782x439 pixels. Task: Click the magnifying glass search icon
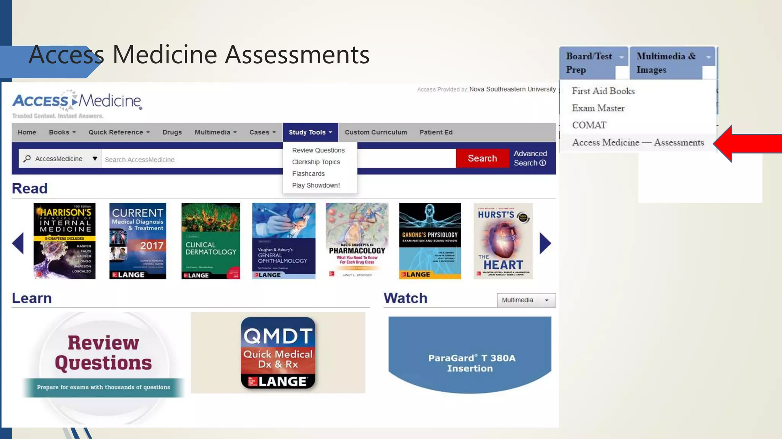(x=27, y=159)
